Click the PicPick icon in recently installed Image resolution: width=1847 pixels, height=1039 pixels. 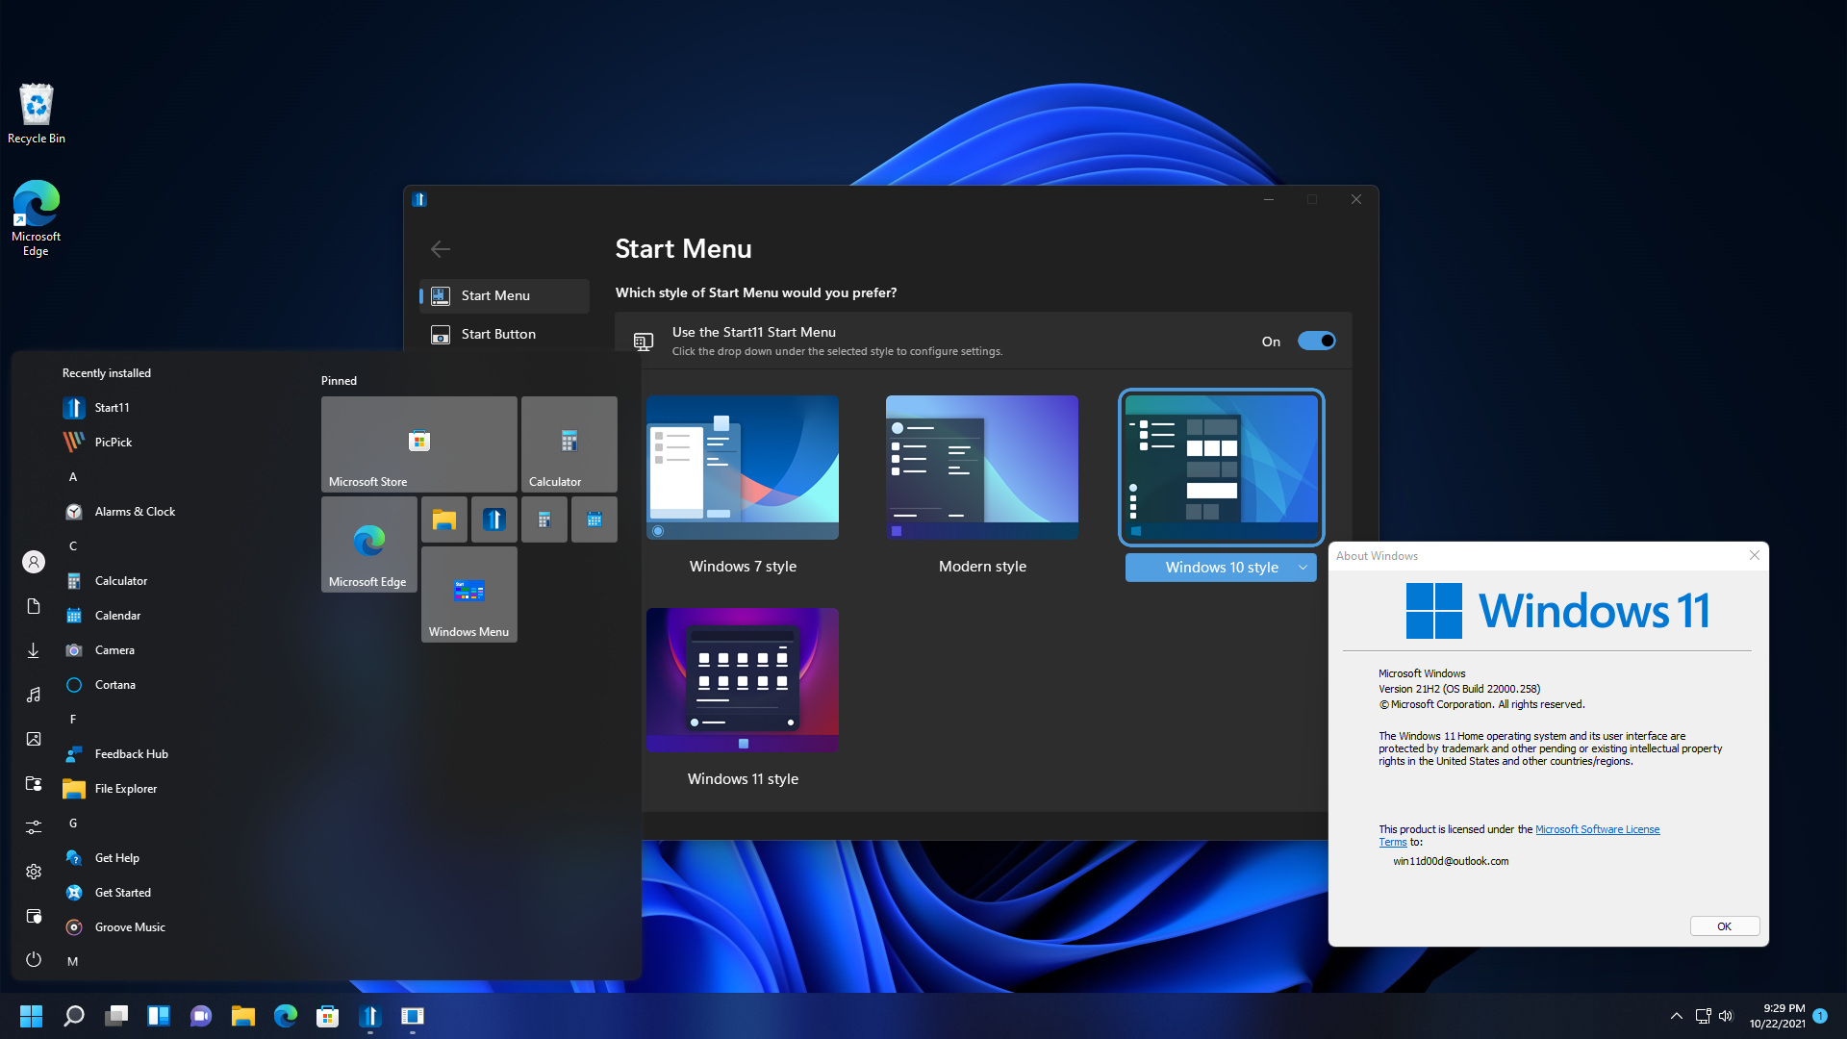(73, 442)
